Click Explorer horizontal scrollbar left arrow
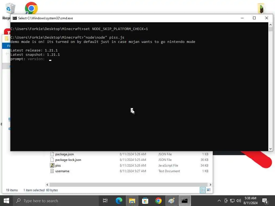The height and width of the screenshot is (206, 275). click(47, 185)
